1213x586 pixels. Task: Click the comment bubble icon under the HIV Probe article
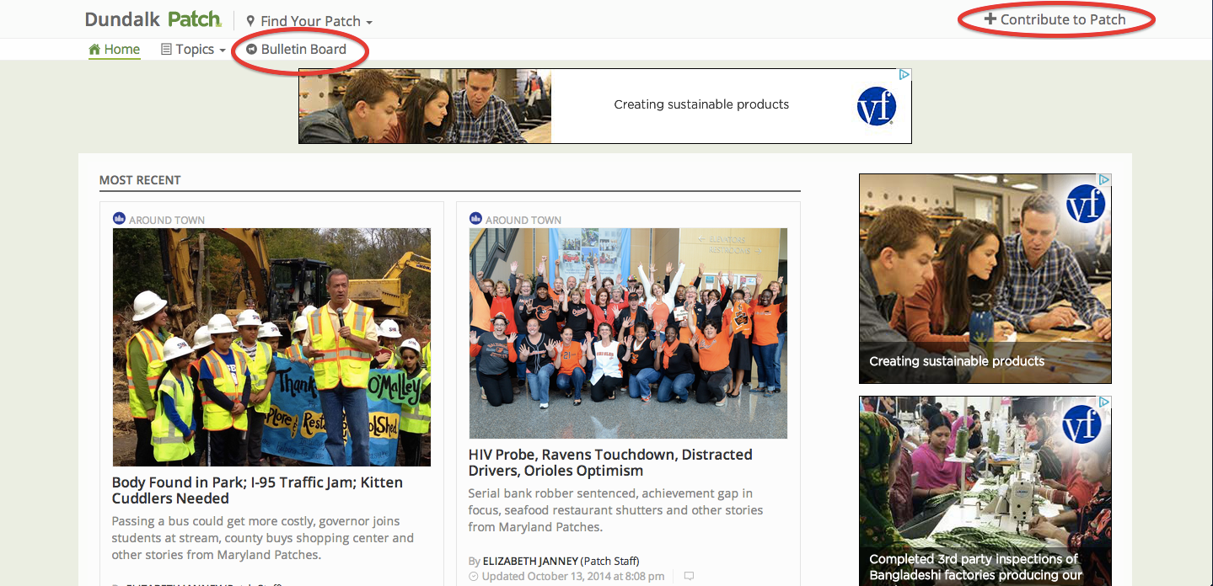689,577
